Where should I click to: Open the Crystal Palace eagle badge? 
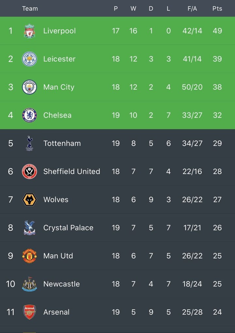point(29,228)
